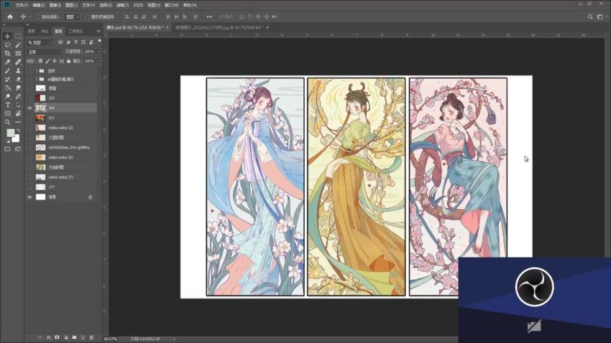
Task: Click the more options dots in options bar
Action: [x=209, y=17]
